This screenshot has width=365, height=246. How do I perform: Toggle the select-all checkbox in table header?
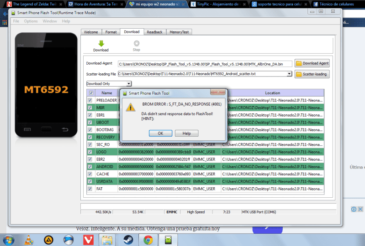point(91,93)
